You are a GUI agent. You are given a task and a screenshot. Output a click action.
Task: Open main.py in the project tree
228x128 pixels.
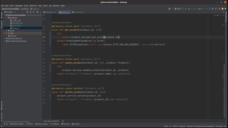tap(12, 36)
